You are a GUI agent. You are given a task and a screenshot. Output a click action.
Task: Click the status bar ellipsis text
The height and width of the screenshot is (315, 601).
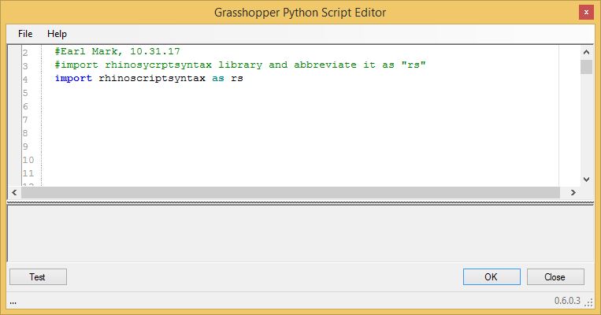[x=13, y=302]
